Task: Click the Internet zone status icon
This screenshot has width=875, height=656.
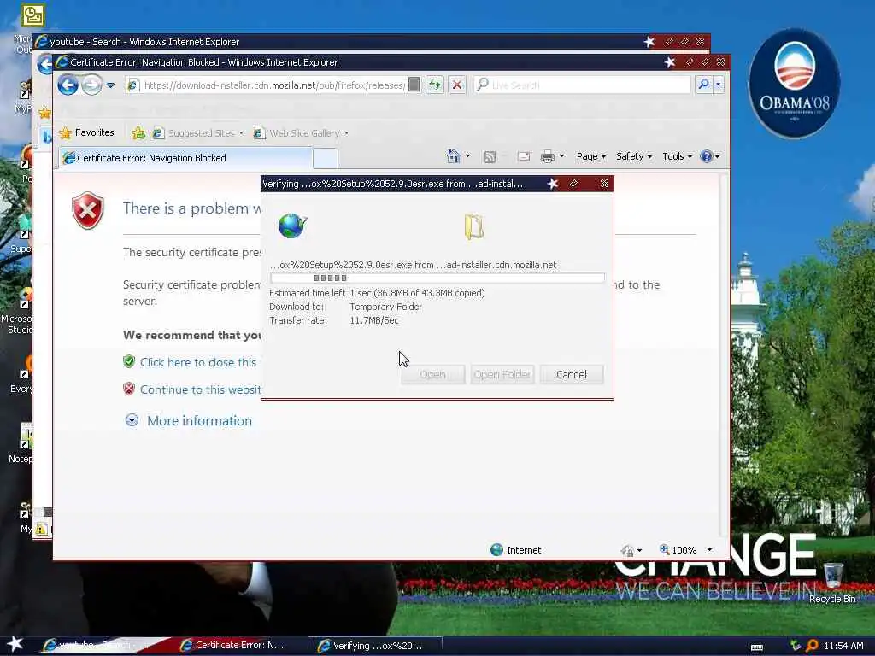Action: point(496,550)
